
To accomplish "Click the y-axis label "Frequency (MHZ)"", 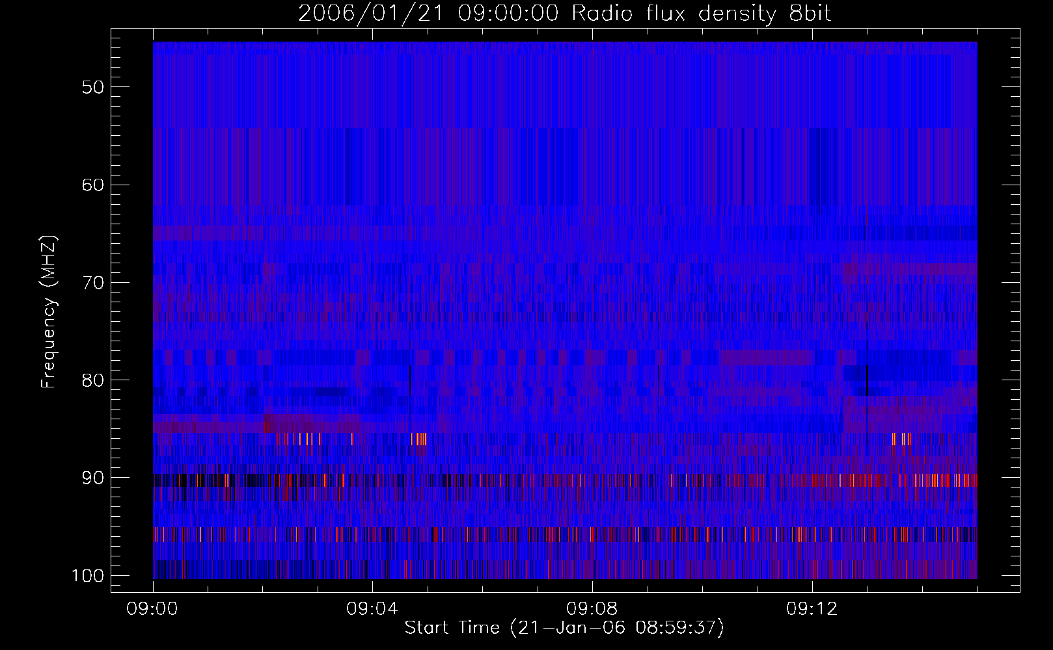I will point(49,311).
